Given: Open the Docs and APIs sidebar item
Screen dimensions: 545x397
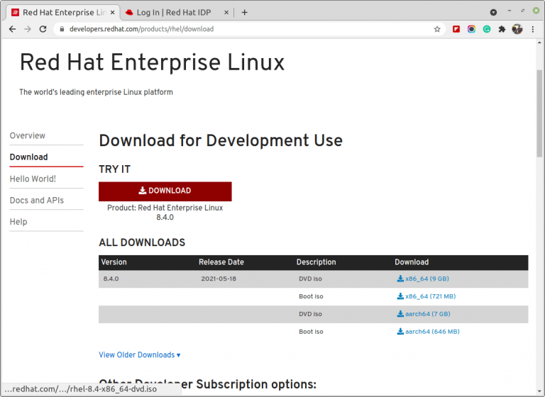Looking at the screenshot, I should (36, 201).
